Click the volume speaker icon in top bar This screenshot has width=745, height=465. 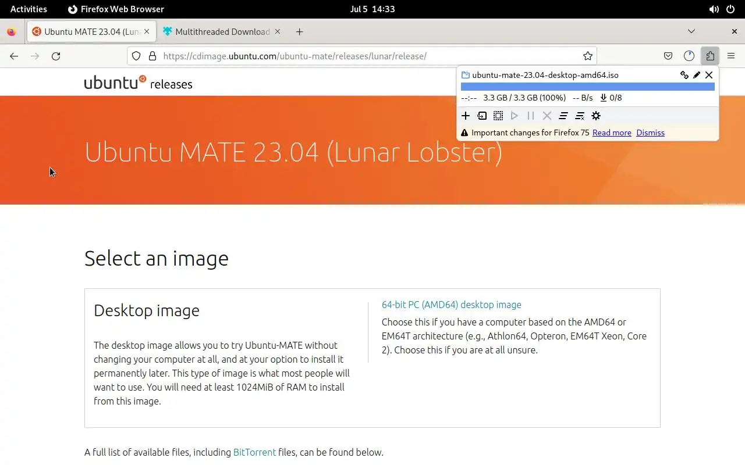(714, 9)
